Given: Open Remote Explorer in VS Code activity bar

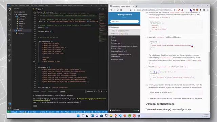Looking at the screenshot, I should 9,30.
